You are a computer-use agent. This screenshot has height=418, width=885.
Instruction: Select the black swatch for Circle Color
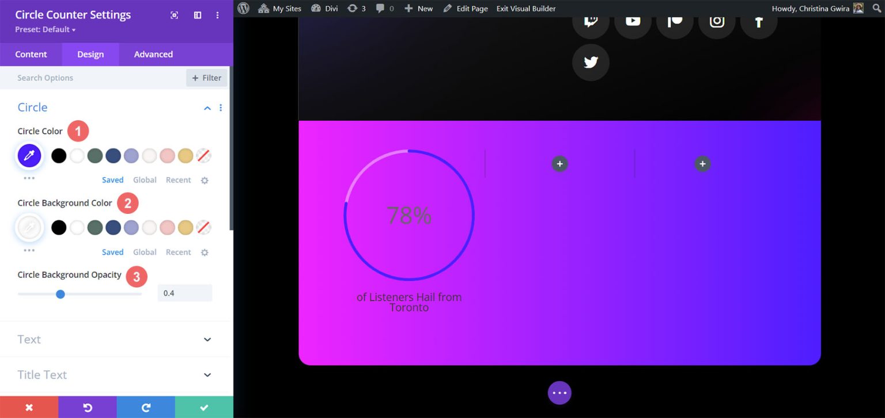(58, 155)
